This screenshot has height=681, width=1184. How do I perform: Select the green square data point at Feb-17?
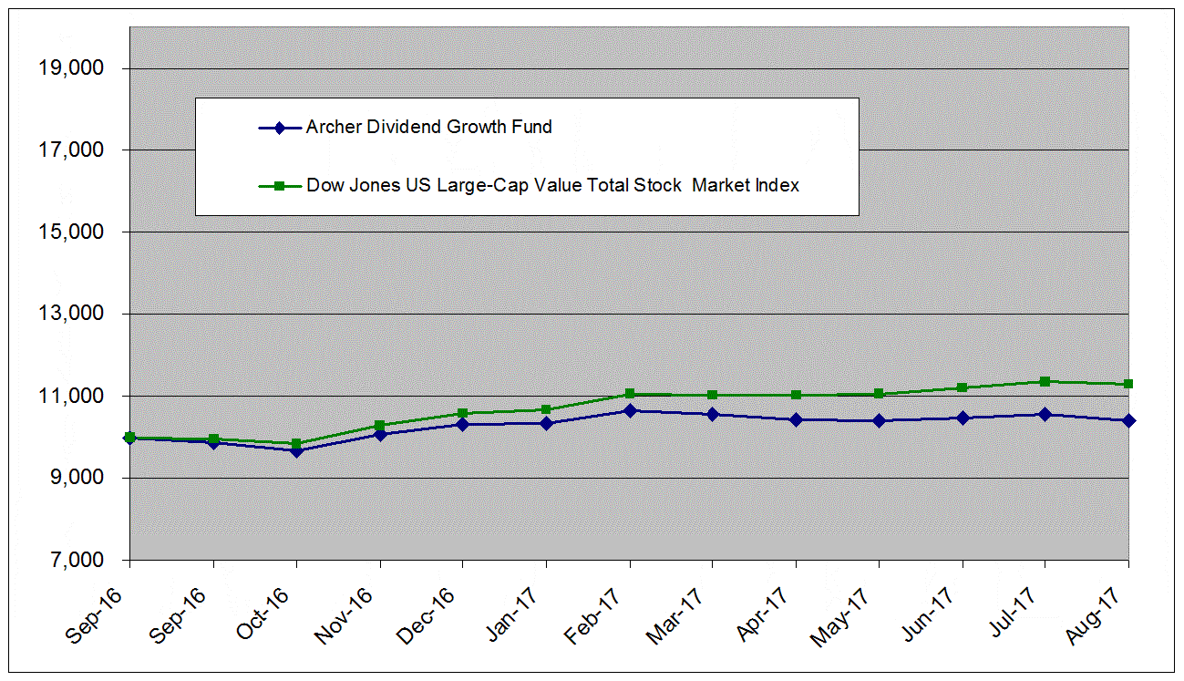click(x=630, y=394)
